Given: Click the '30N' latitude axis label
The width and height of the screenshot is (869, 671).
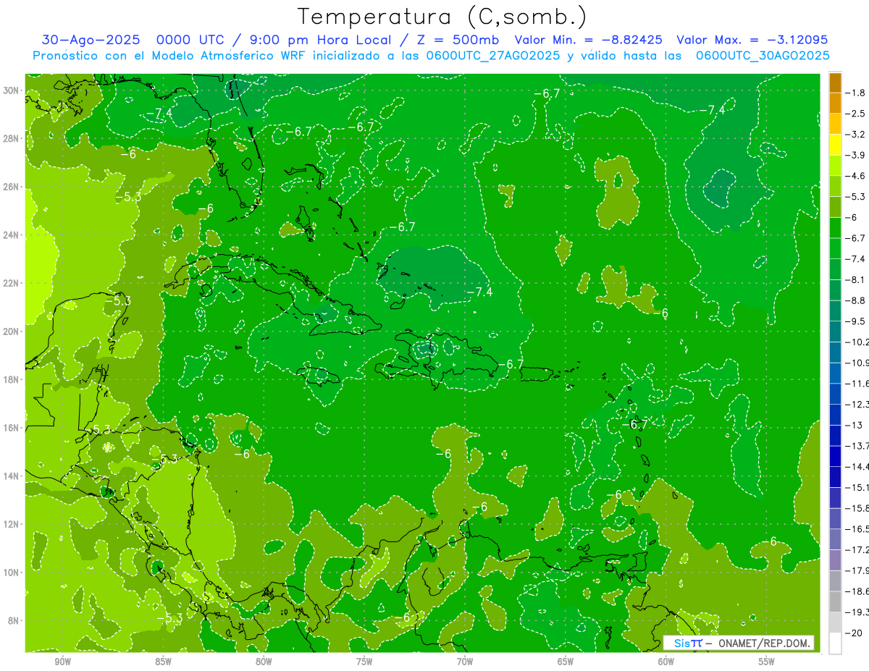Looking at the screenshot, I should pos(12,90).
